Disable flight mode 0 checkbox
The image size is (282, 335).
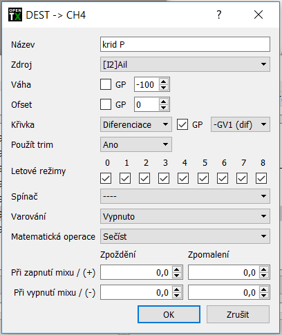pos(106,178)
